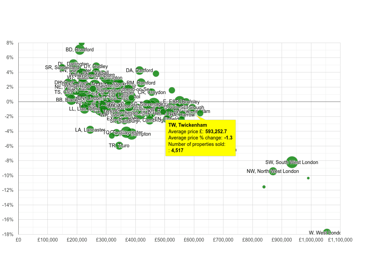Viewport: 375px width, 254px height.
Task: Select the W West London bubble
Action: click(327, 232)
